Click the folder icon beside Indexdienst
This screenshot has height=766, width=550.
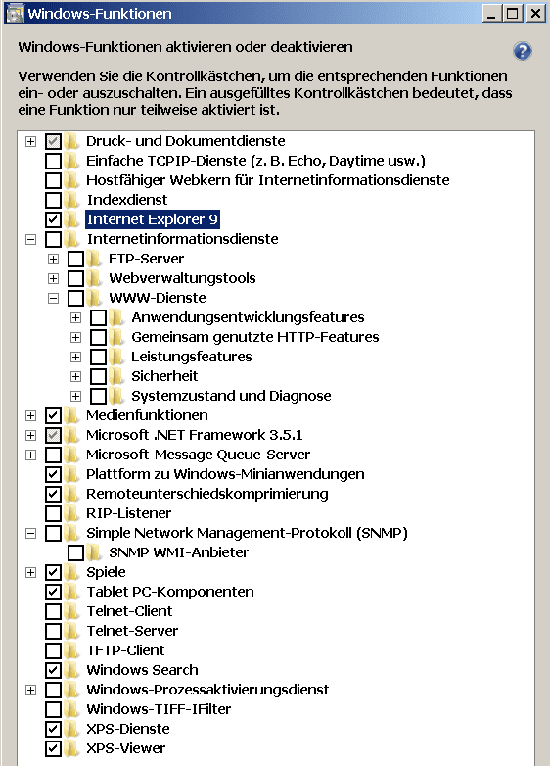pos(71,200)
